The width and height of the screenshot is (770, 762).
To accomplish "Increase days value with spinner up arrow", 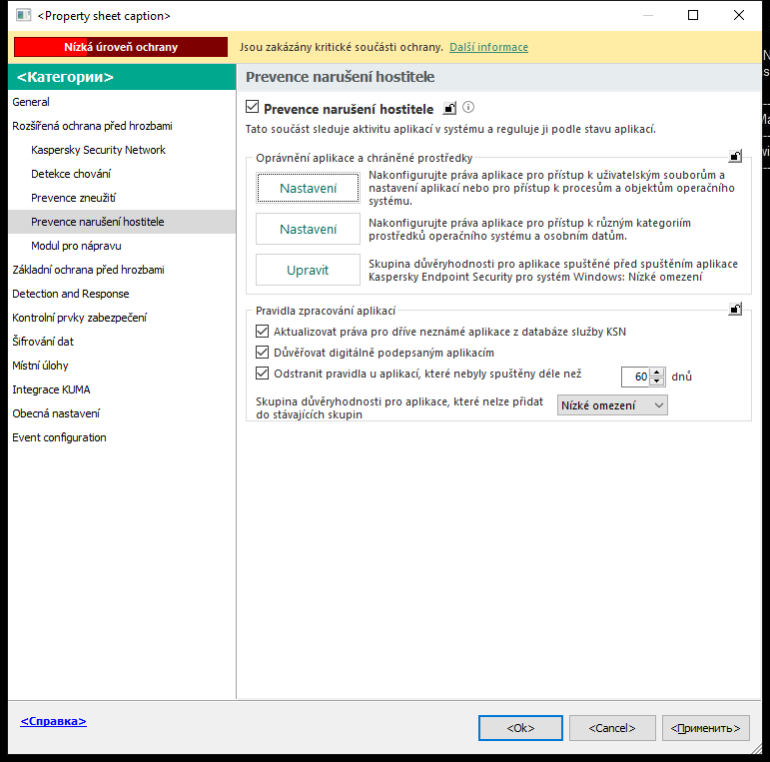I will [x=657, y=373].
